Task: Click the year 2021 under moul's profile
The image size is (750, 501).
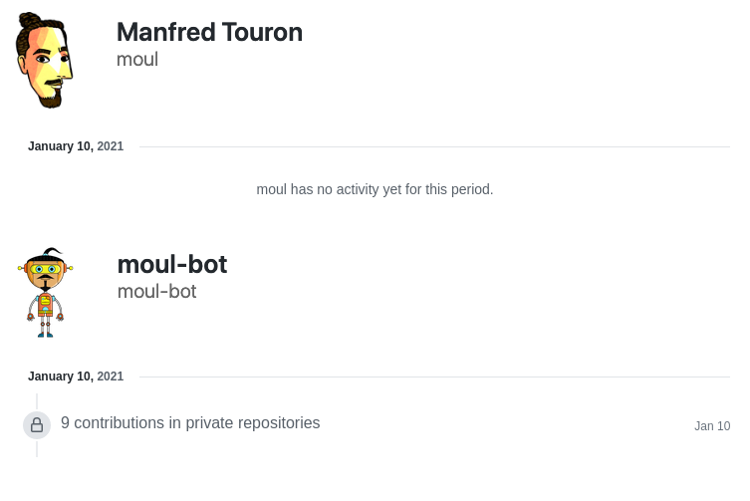Action: tap(111, 146)
